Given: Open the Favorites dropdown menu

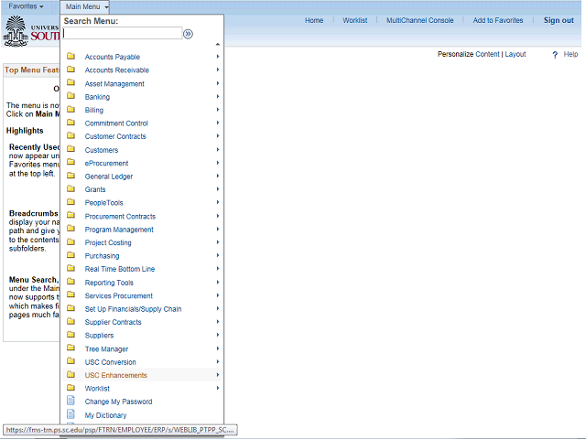Looking at the screenshot, I should coord(26,6).
